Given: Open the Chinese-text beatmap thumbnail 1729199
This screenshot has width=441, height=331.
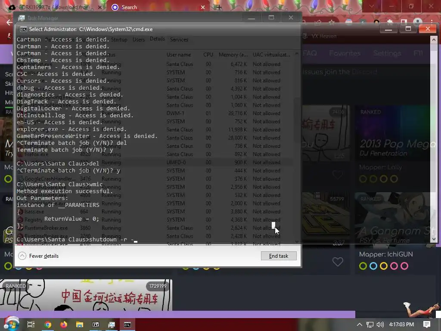Looking at the screenshot, I should 86,295.
